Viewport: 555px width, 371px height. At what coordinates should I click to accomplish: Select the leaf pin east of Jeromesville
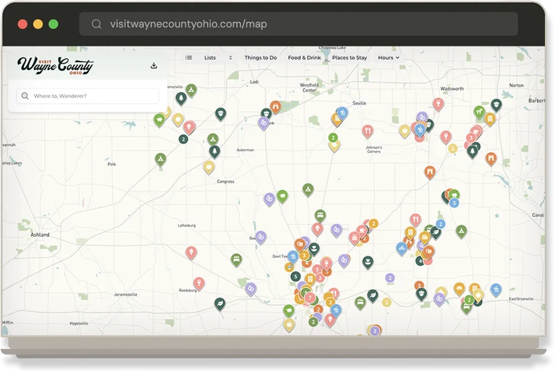[x=220, y=304]
